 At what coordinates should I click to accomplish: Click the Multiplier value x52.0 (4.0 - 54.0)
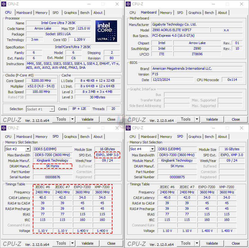41,86
